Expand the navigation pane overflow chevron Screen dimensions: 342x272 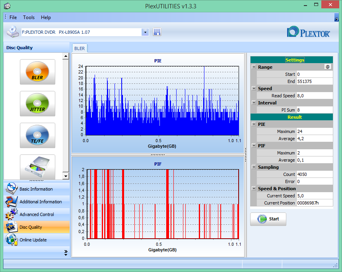tap(66, 253)
